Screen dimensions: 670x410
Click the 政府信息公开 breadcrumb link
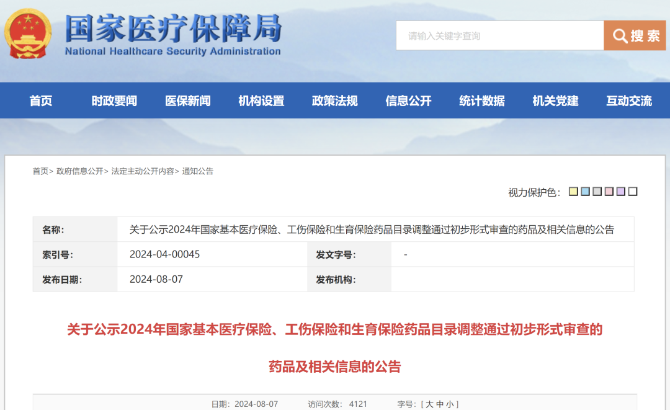[x=80, y=171]
